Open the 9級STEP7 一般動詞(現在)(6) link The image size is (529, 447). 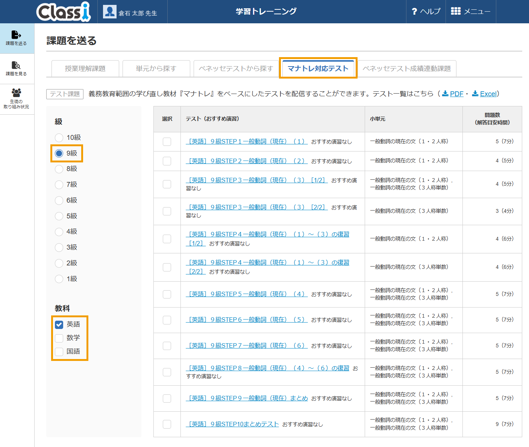247,345
